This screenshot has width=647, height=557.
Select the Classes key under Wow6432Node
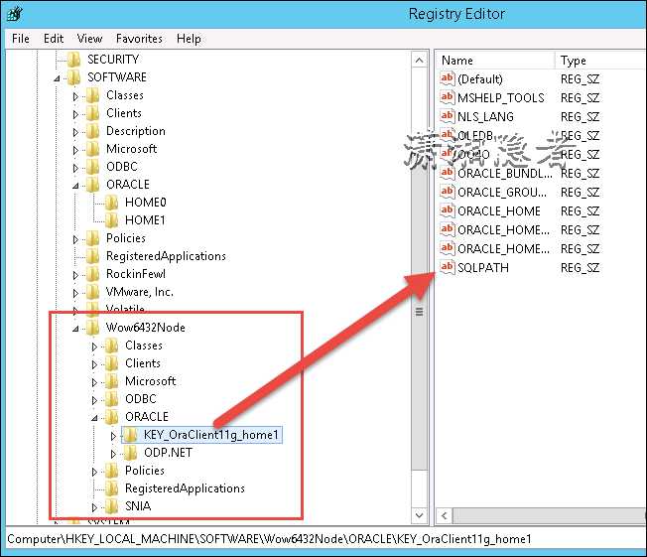tap(144, 346)
